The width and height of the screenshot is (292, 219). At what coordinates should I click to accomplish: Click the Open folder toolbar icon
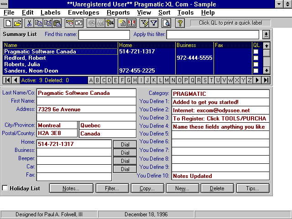17,23
